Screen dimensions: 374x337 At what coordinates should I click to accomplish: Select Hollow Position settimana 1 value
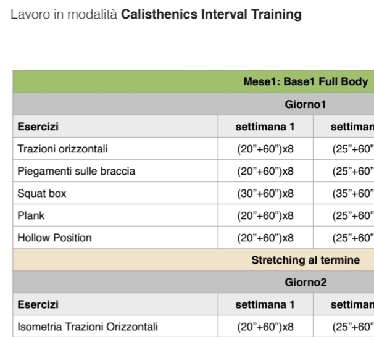[265, 238]
